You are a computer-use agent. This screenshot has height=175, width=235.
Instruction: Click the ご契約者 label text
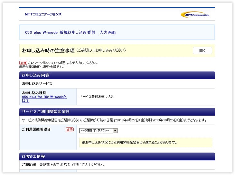(29, 165)
